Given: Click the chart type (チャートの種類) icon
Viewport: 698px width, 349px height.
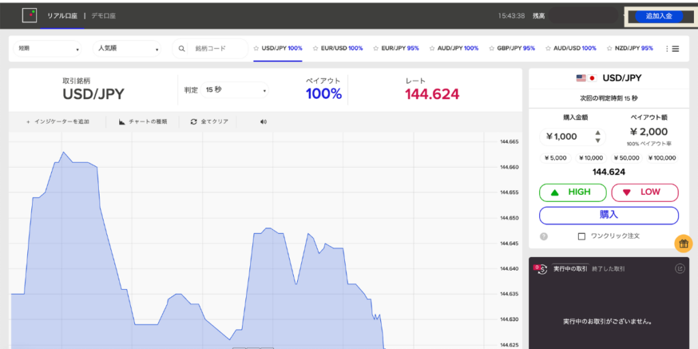Looking at the screenshot, I should [x=122, y=122].
